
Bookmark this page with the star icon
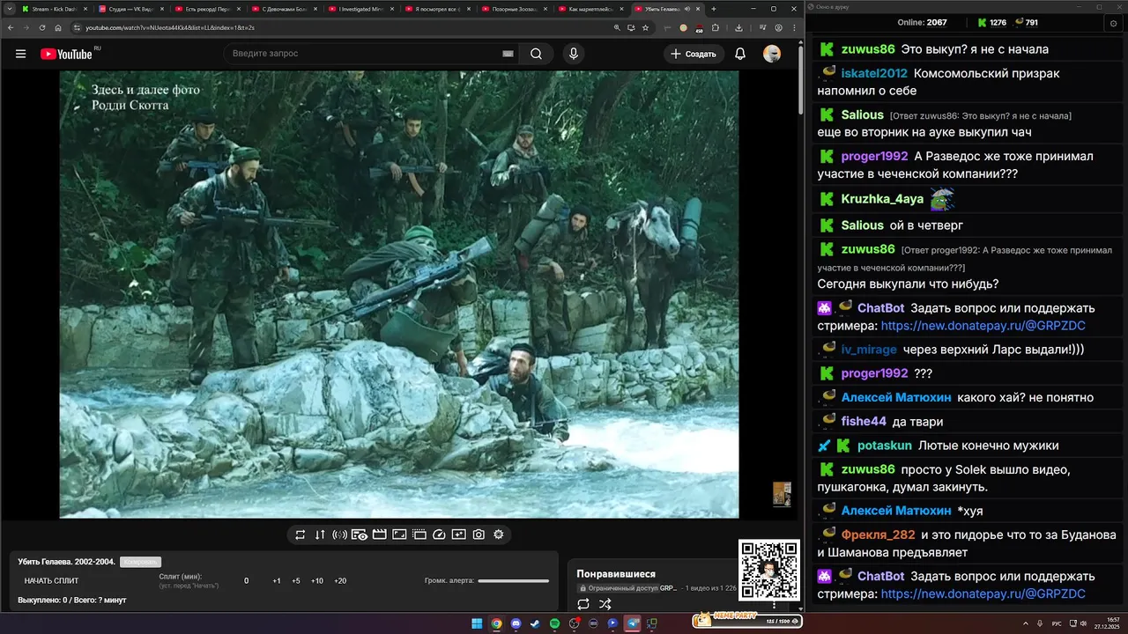tap(645, 27)
